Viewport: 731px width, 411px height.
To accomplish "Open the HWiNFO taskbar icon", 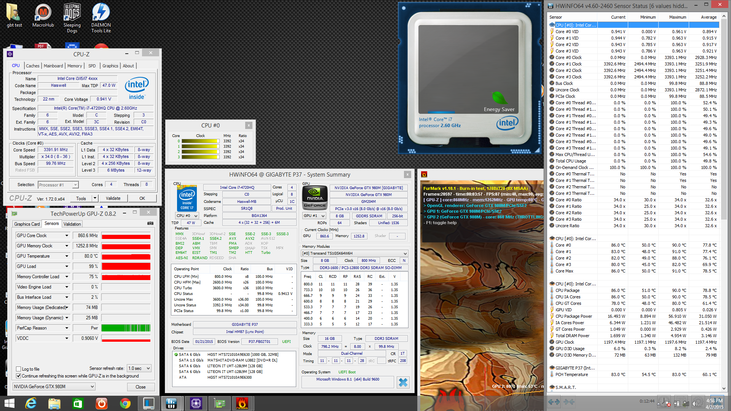I will (x=171, y=403).
